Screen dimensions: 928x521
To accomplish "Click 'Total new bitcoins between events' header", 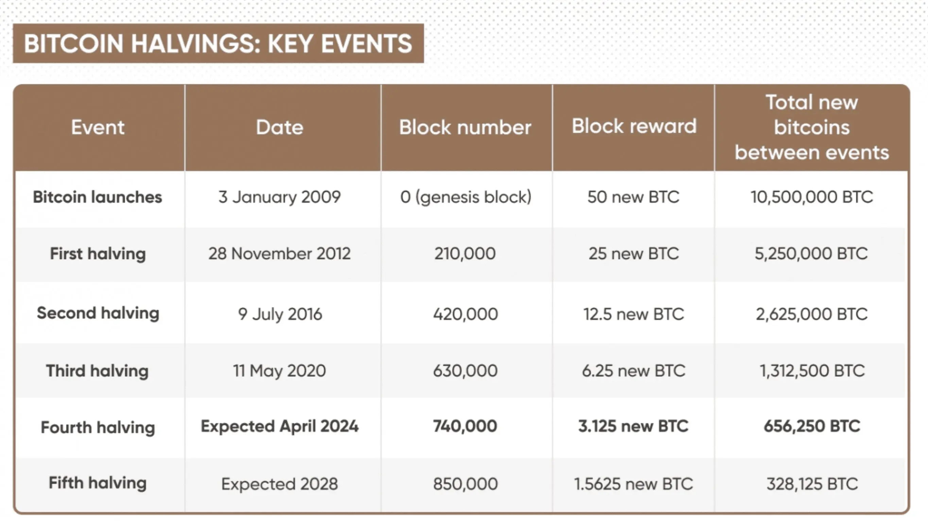I will [x=812, y=127].
